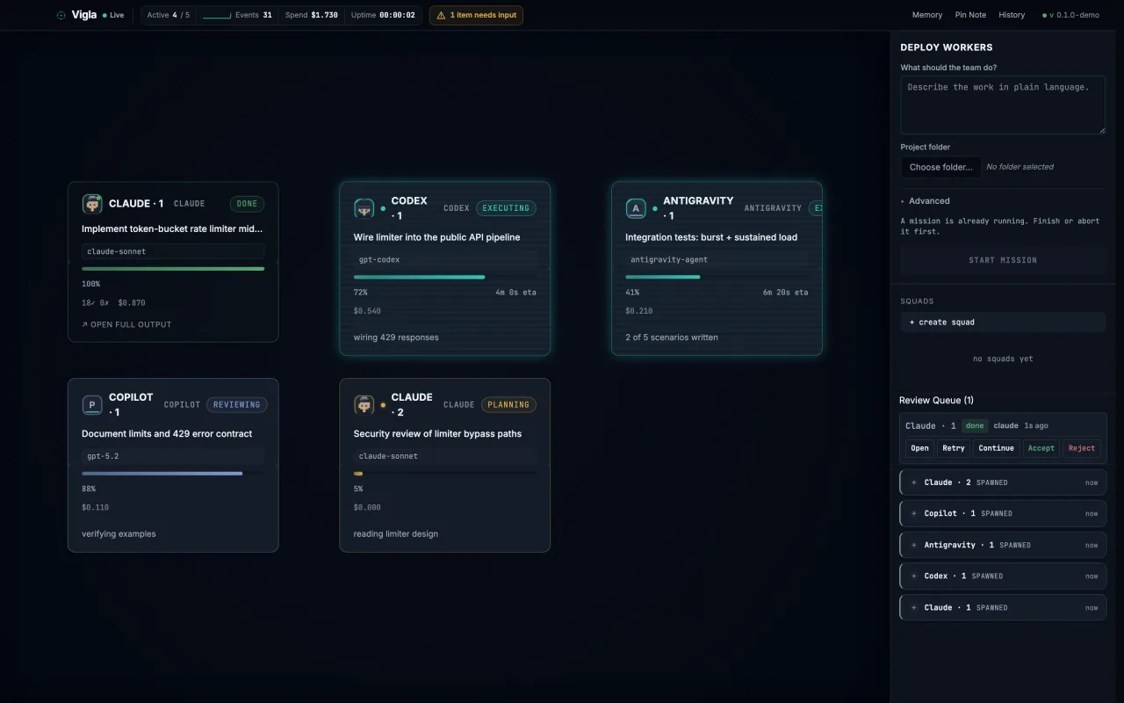
Task: Click Continue in the Review Queue
Action: (x=996, y=448)
